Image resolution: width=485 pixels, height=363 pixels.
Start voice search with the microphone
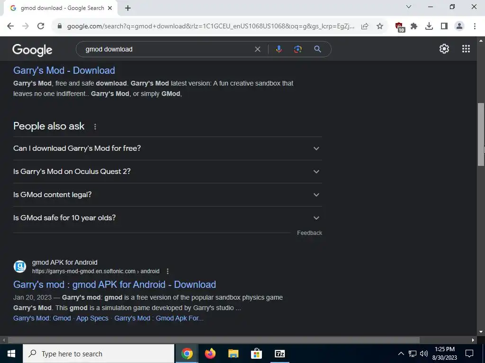[278, 49]
